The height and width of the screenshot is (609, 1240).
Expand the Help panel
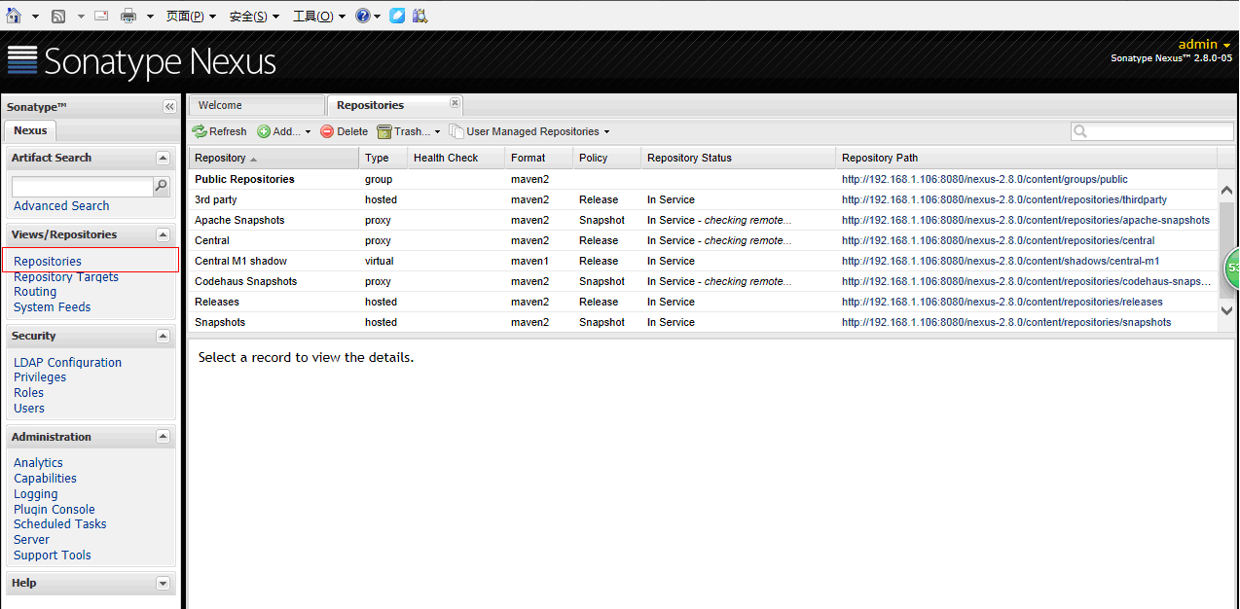(x=163, y=583)
